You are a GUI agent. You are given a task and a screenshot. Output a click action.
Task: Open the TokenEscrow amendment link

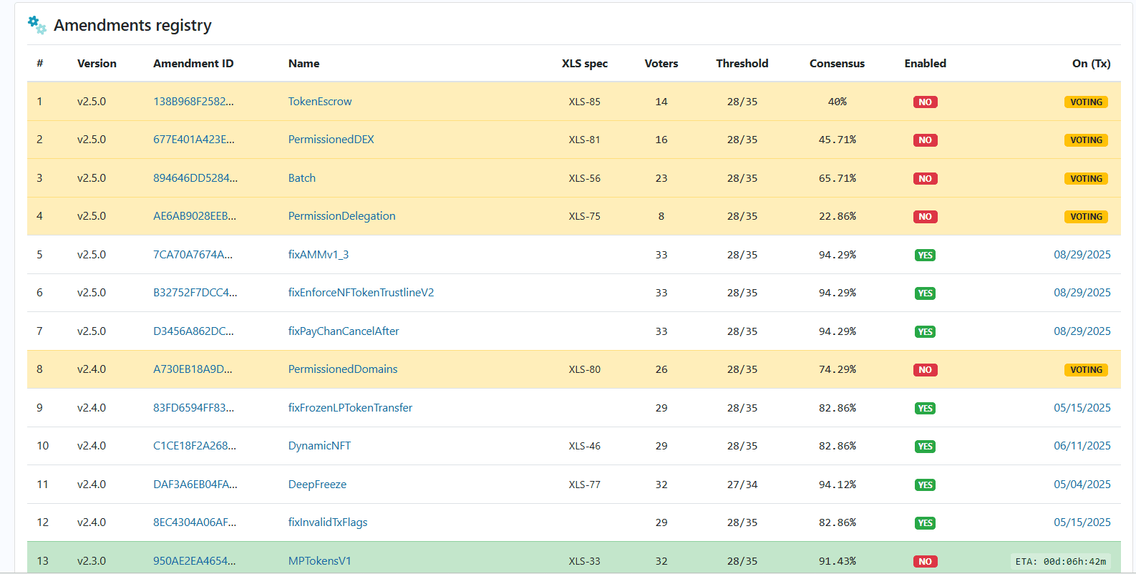click(319, 102)
